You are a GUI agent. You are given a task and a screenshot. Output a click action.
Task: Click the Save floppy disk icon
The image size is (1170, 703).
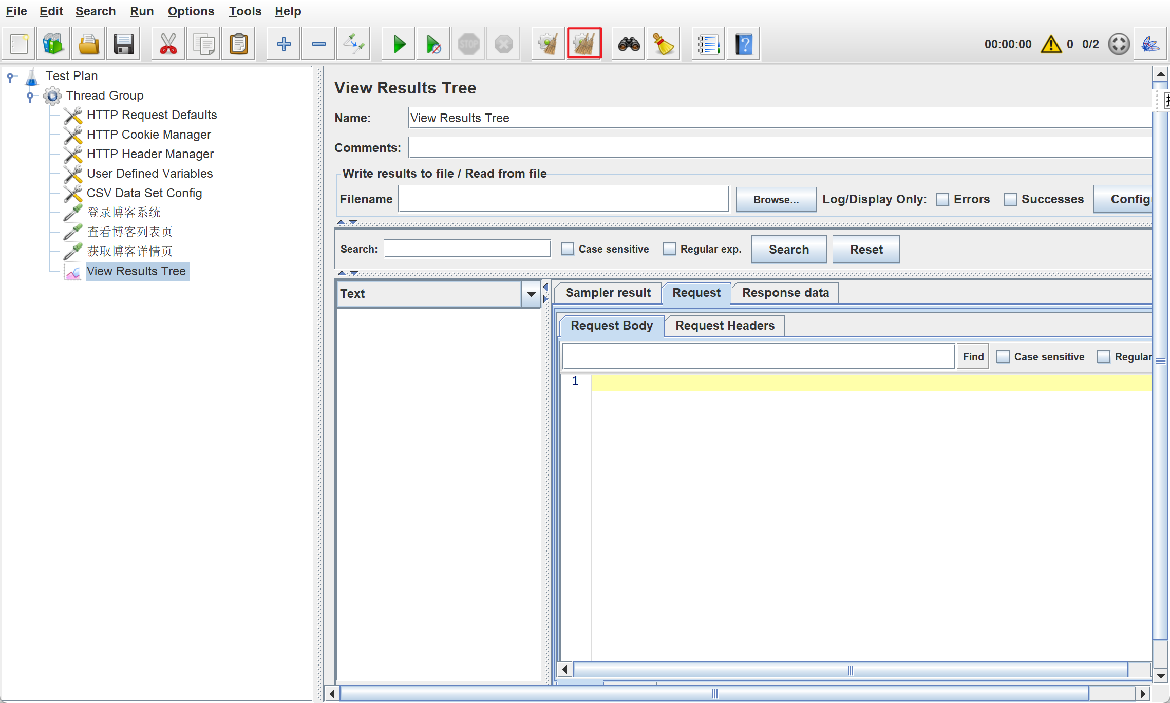(123, 44)
